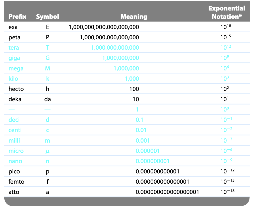
Task: Click the meaning '0.000000000000000001' in atto row
Action: click(167, 192)
